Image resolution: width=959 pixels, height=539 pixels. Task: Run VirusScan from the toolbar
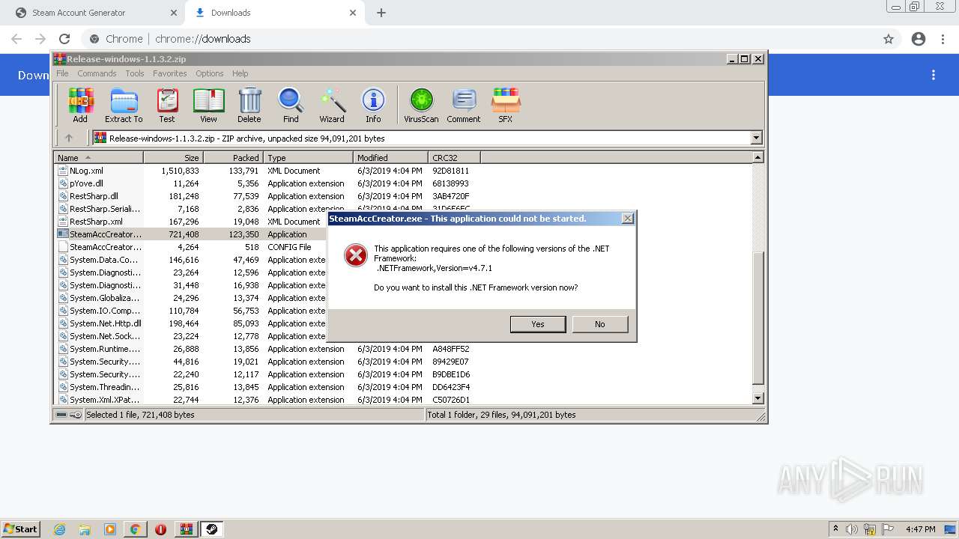point(421,105)
